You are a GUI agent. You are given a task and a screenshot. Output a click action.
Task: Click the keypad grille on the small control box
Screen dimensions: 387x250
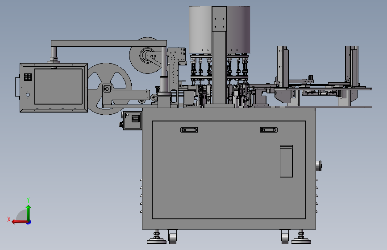tap(136, 118)
